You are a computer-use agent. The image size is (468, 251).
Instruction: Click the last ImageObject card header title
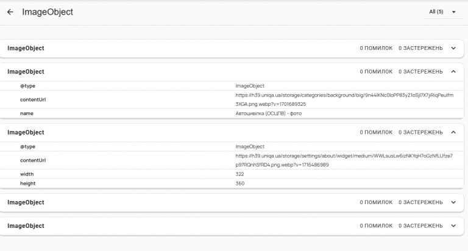tap(26, 225)
